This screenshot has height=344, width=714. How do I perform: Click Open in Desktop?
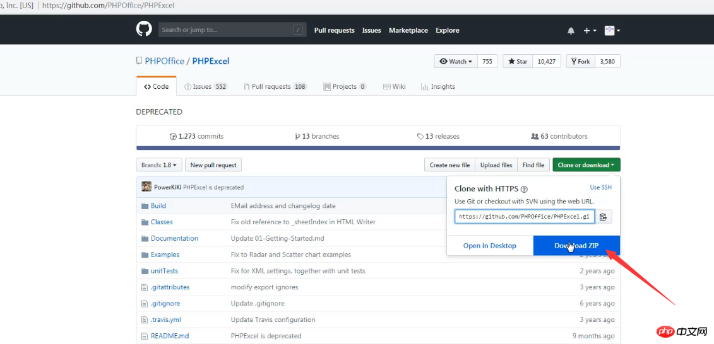pyautogui.click(x=489, y=246)
